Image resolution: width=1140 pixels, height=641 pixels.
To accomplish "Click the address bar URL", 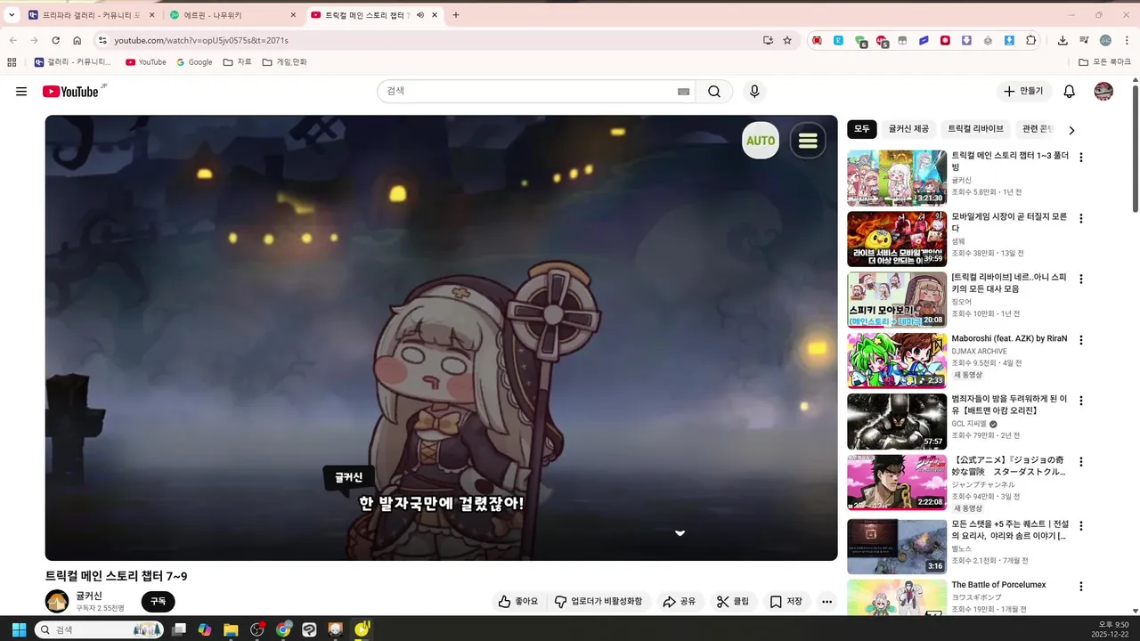I will pyautogui.click(x=201, y=40).
